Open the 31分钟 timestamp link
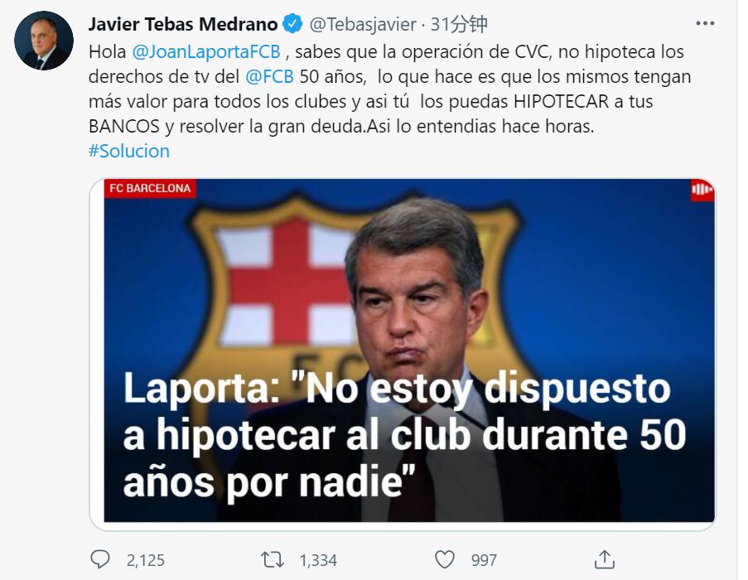This screenshot has height=580, width=748. coord(459,24)
